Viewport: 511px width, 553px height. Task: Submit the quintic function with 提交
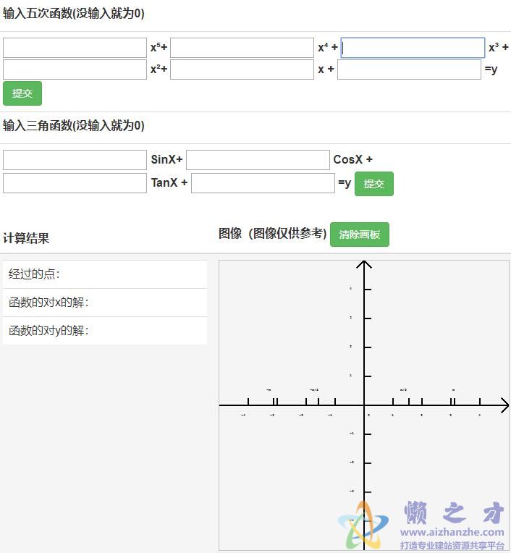tap(22, 93)
